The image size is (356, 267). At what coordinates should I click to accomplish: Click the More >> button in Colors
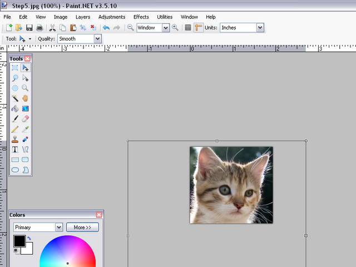pyautogui.click(x=82, y=228)
